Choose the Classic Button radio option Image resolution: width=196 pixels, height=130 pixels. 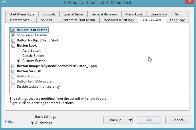click(19, 56)
